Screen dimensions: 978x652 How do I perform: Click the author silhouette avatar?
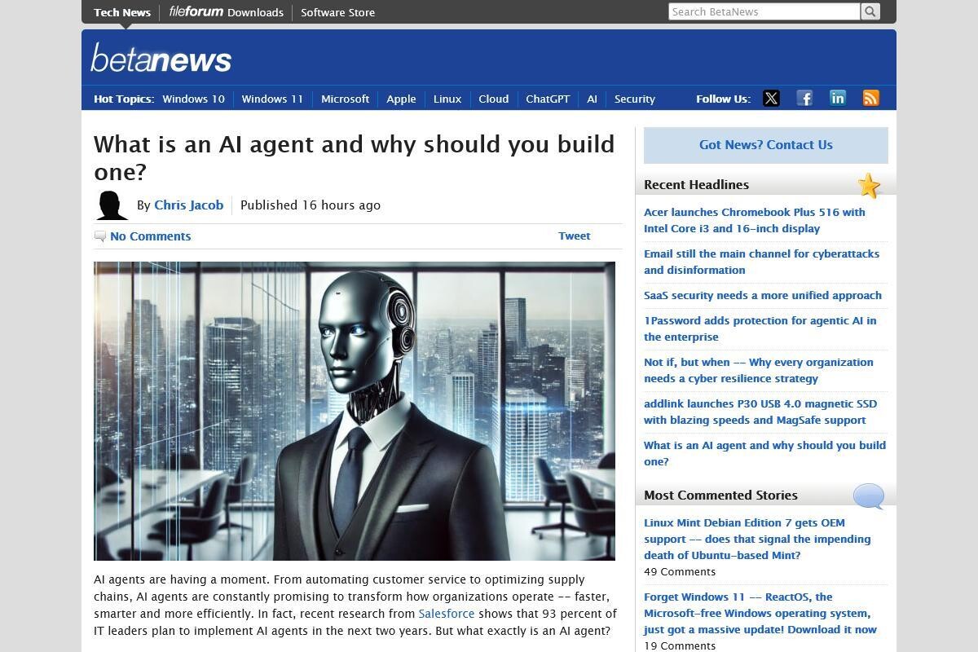[x=112, y=205]
